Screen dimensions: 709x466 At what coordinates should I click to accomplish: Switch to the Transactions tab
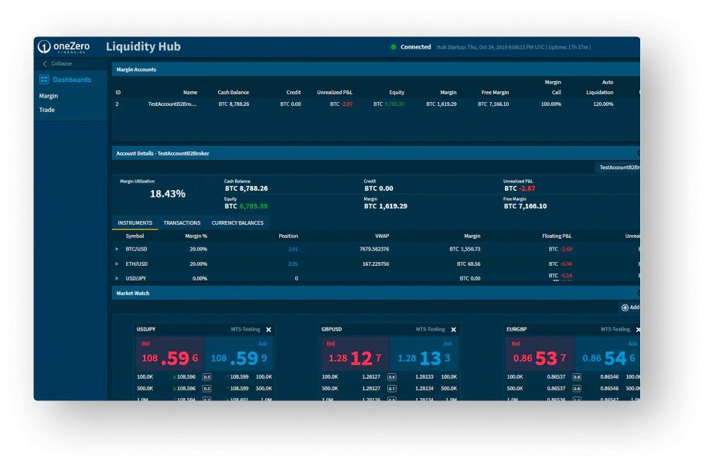[x=182, y=223]
